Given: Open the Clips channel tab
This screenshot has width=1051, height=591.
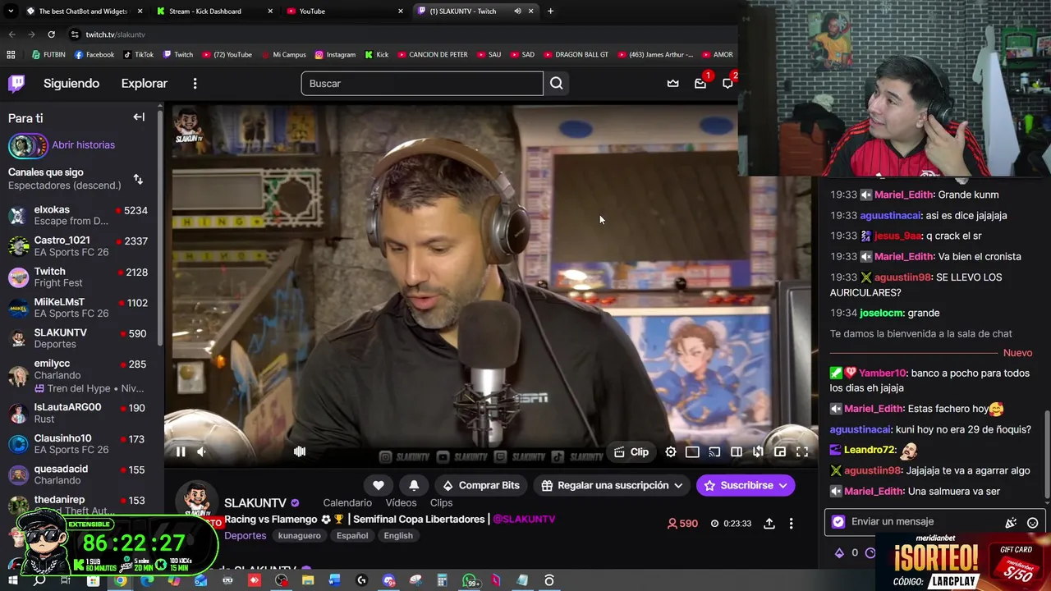Looking at the screenshot, I should [441, 502].
